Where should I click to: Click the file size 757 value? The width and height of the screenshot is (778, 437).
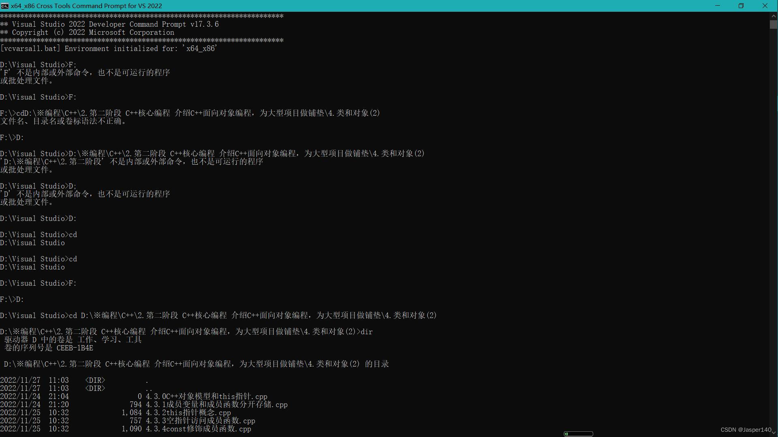136,421
